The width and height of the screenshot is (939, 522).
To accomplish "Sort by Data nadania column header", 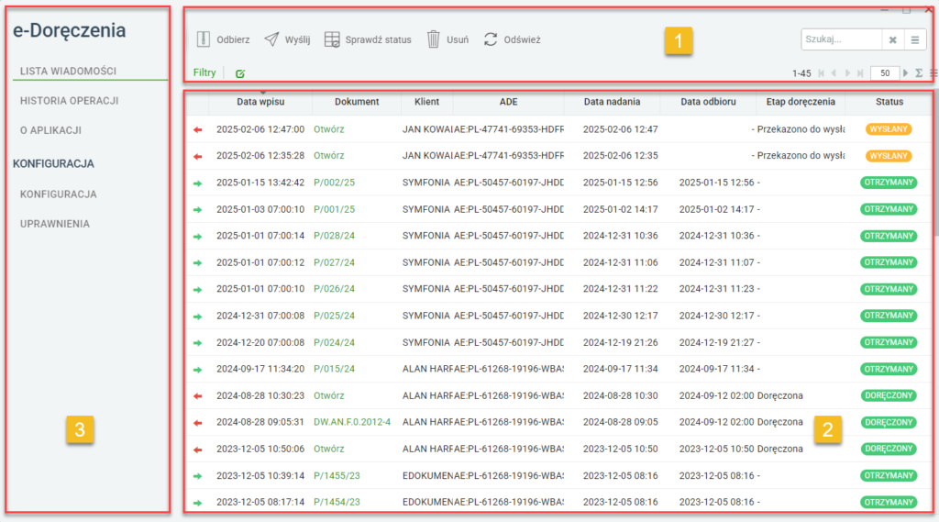I will 612,102.
